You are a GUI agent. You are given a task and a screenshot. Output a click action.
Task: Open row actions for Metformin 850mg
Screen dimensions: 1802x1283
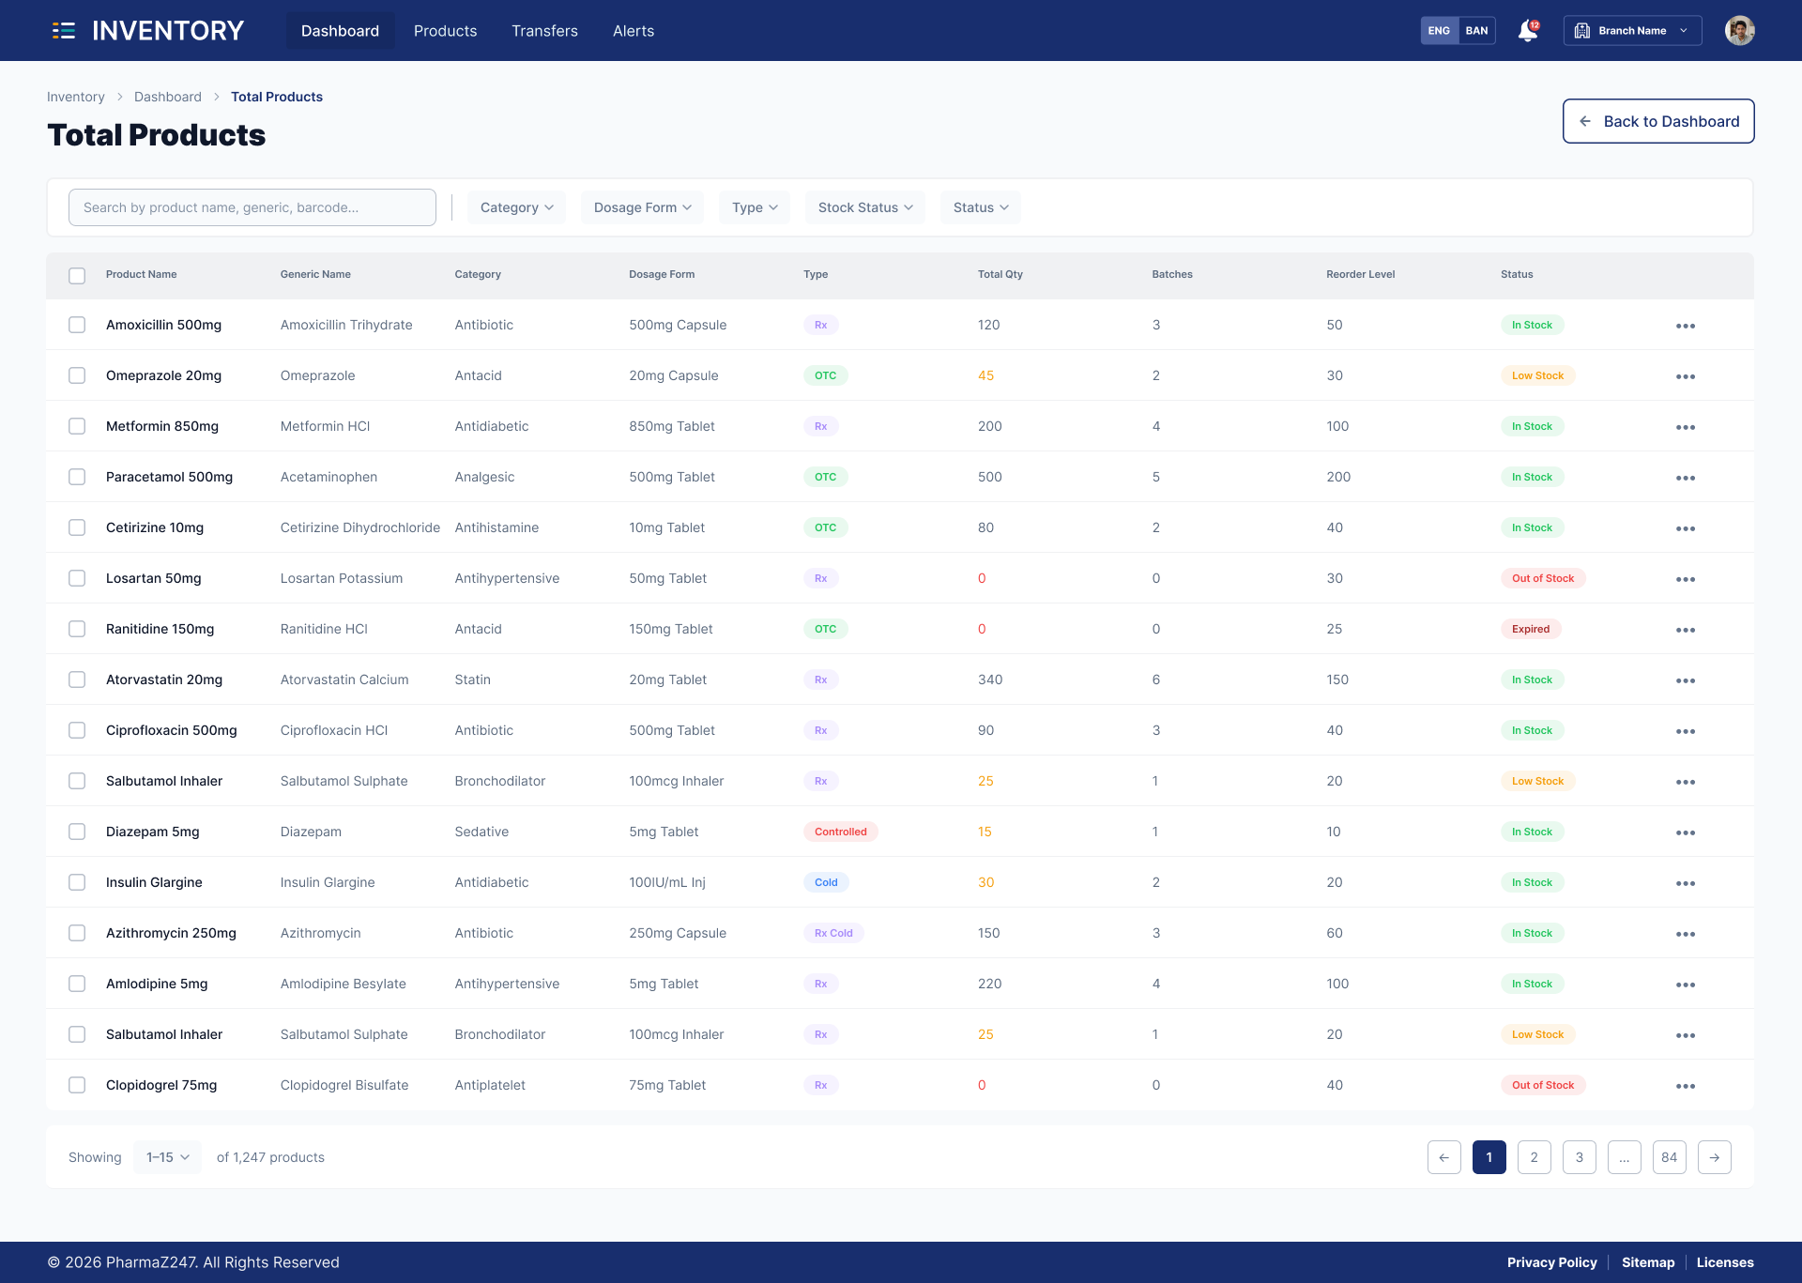(1686, 427)
